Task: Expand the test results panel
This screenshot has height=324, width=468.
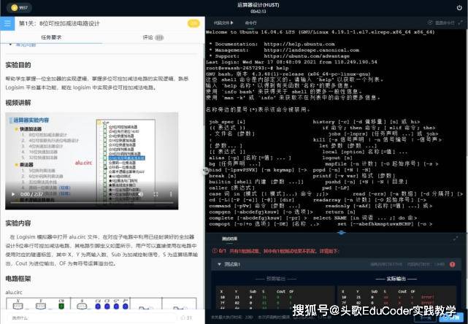Action: click(456, 239)
